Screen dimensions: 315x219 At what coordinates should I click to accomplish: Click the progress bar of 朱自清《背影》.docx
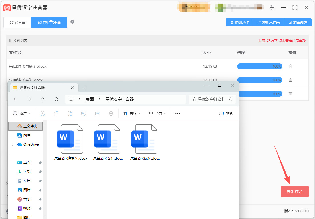[260, 66]
